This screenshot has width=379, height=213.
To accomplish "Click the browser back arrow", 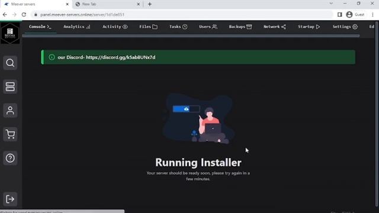I will 5,15.
